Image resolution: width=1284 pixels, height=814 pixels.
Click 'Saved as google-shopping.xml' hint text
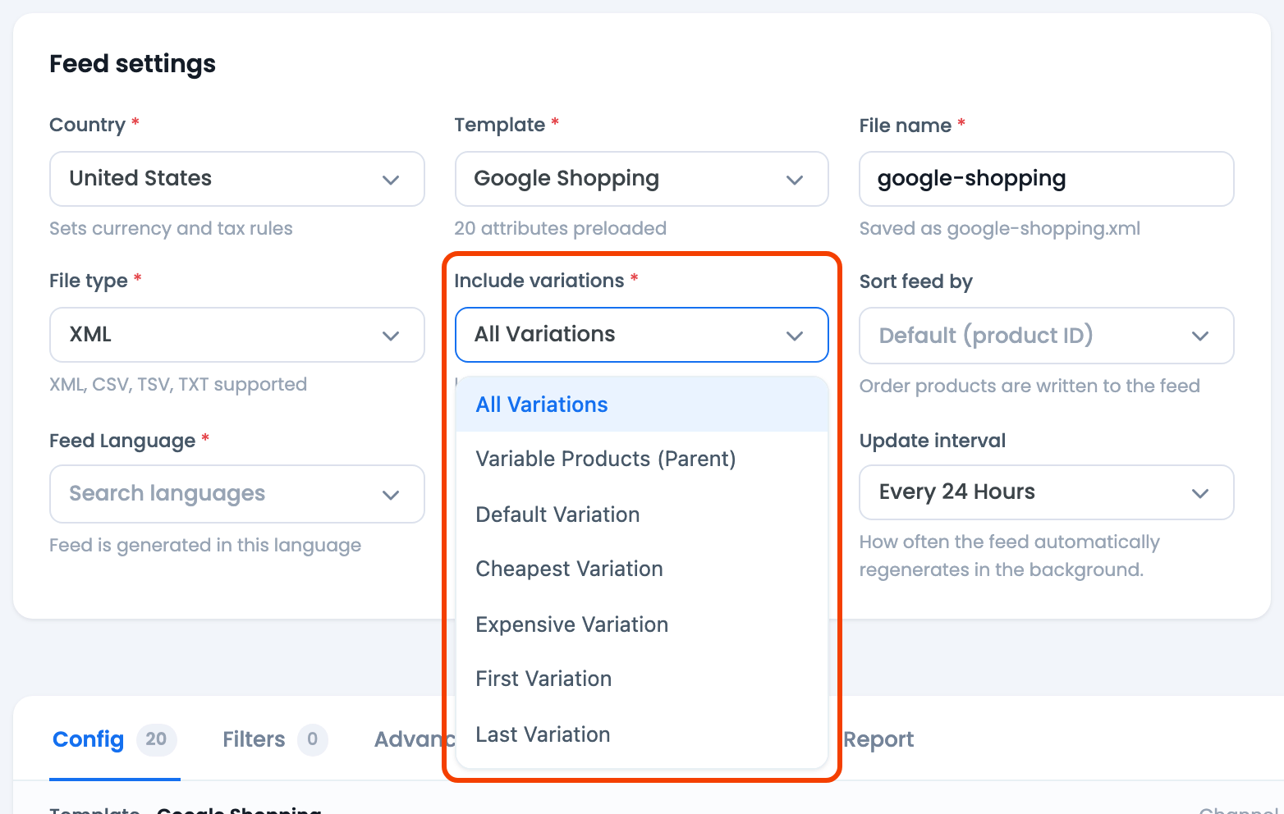pyautogui.click(x=1000, y=228)
